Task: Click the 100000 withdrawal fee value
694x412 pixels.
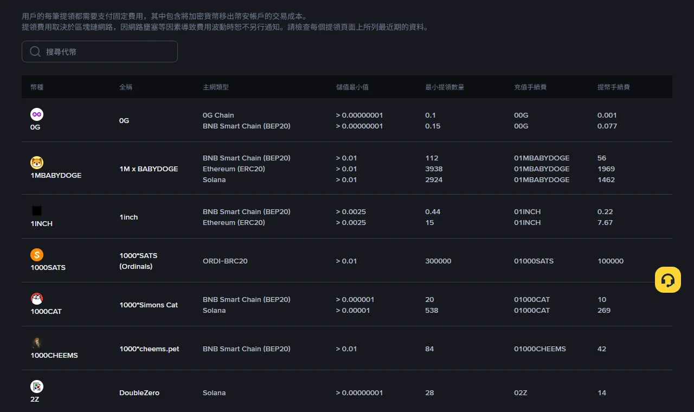Action: tap(611, 261)
